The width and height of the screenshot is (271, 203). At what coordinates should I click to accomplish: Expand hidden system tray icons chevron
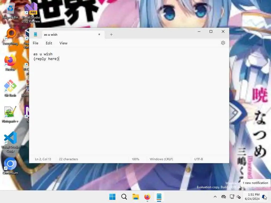(215, 197)
